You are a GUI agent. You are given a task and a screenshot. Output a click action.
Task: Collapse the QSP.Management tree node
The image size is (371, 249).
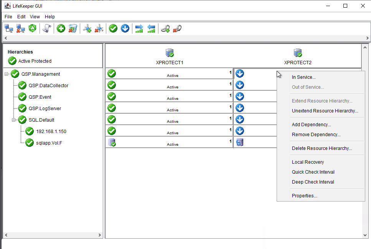7,74
